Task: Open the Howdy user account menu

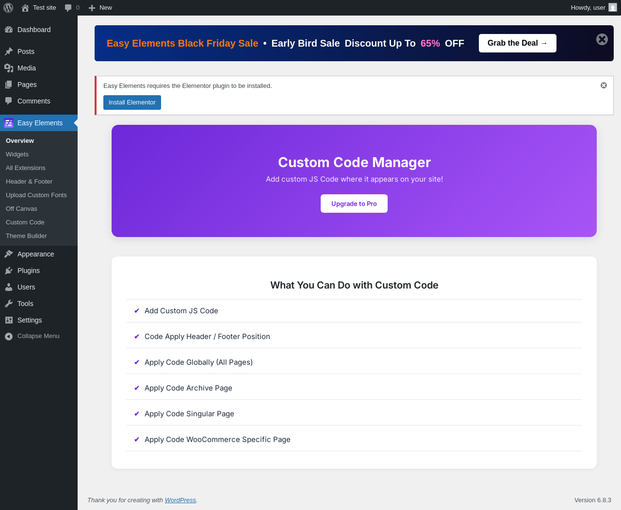Action: tap(594, 8)
